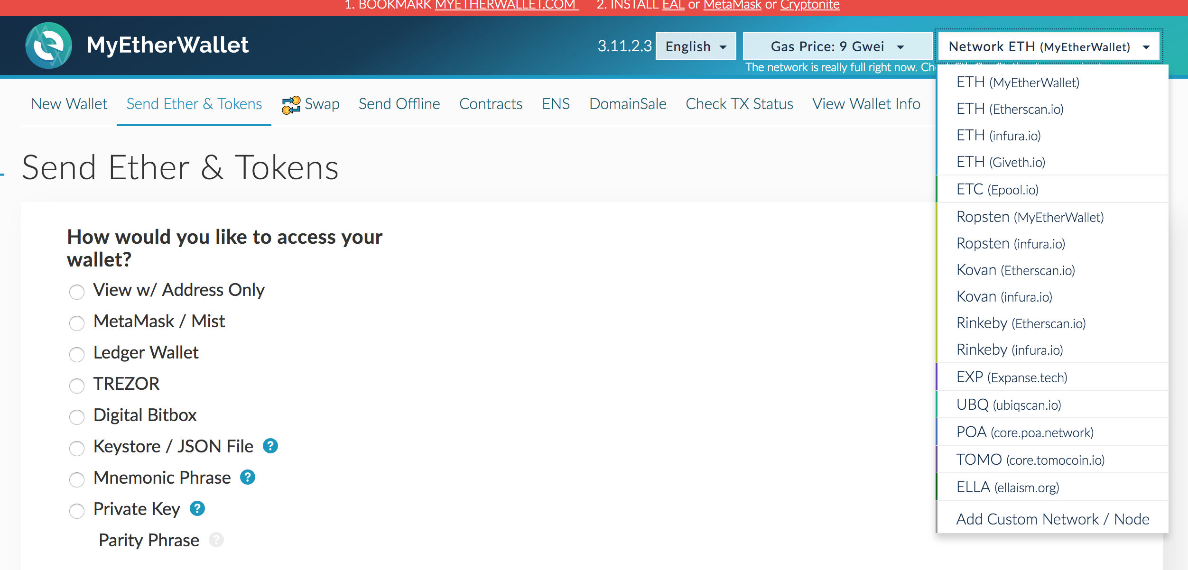
Task: Open MYETHERWALLET.COM bookmark link in banner
Action: 506,5
